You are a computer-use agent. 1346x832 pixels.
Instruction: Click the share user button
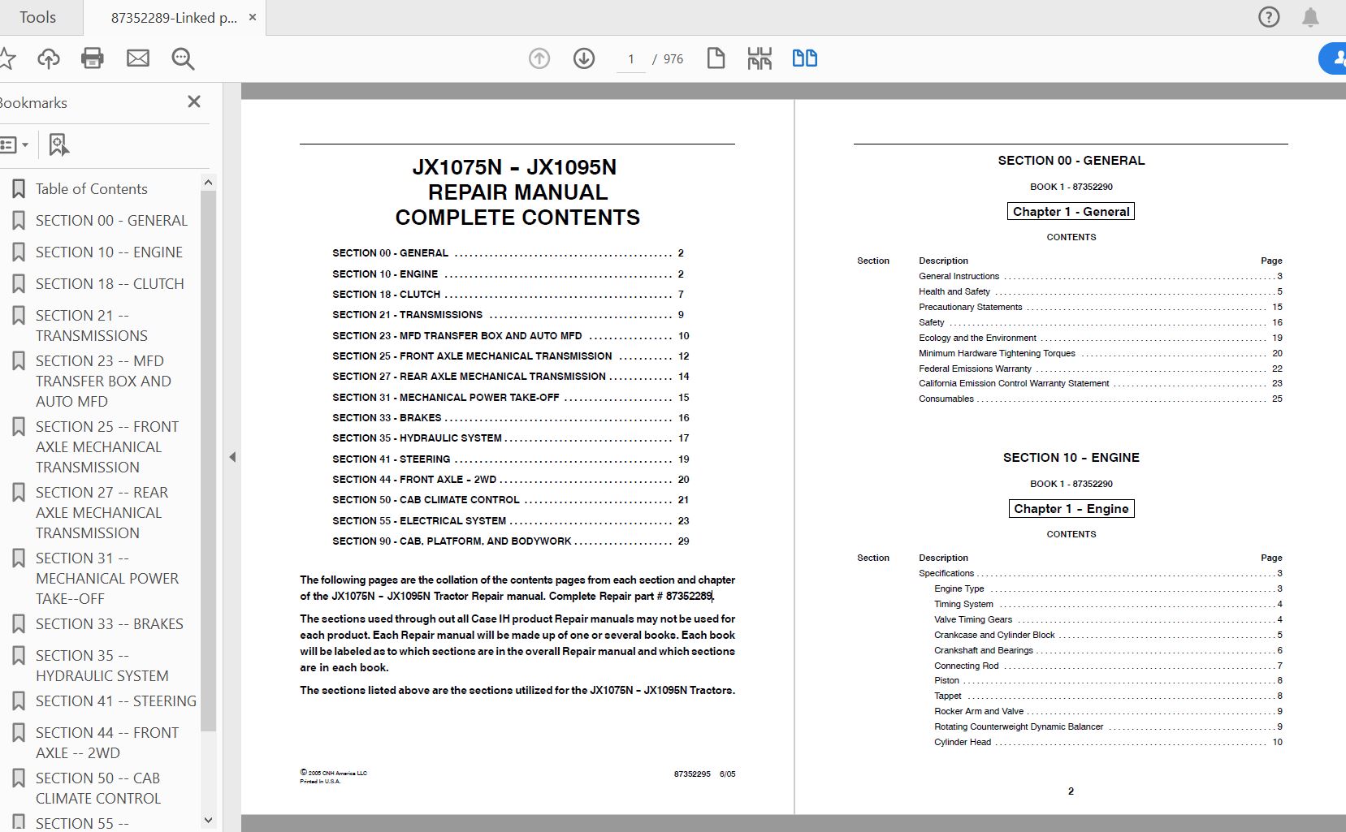click(1332, 58)
